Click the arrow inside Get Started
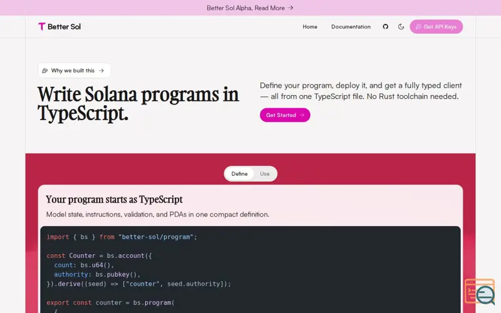 (x=302, y=115)
